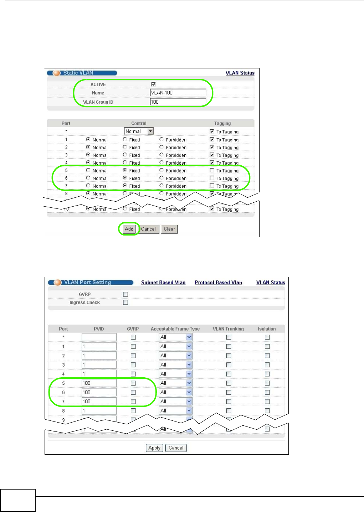Open the Subnet Based Vlan link
The width and height of the screenshot is (364, 512).
click(163, 283)
